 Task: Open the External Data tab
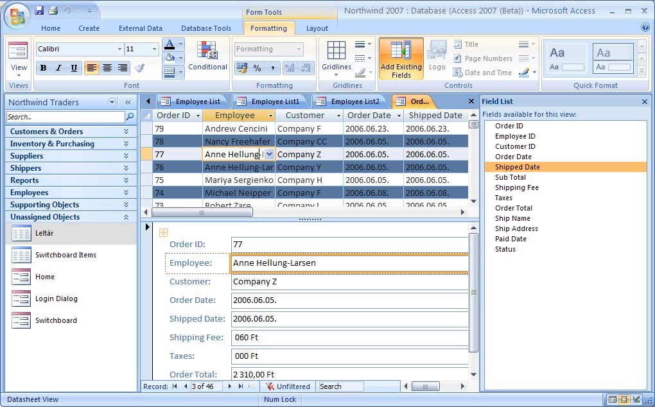tap(141, 28)
